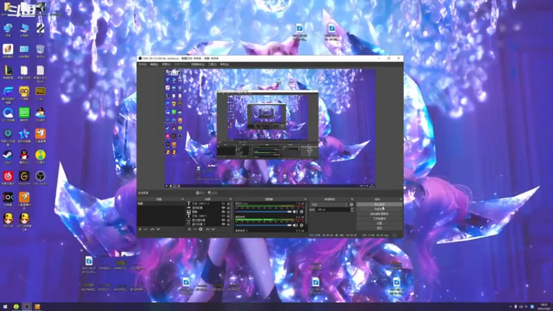Open the Edit menu in OBS

[x=154, y=64]
